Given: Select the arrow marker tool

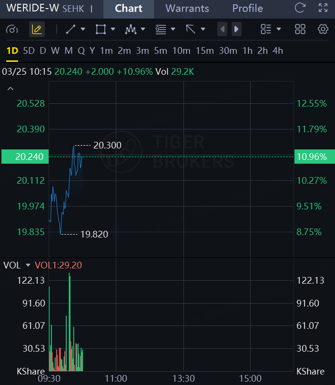Looking at the screenshot, I should (191, 29).
